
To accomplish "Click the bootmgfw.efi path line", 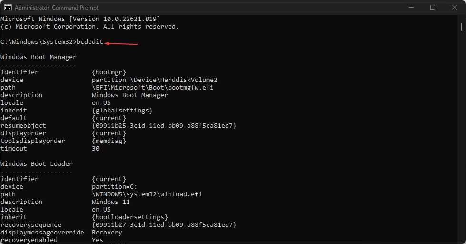I will (152, 88).
